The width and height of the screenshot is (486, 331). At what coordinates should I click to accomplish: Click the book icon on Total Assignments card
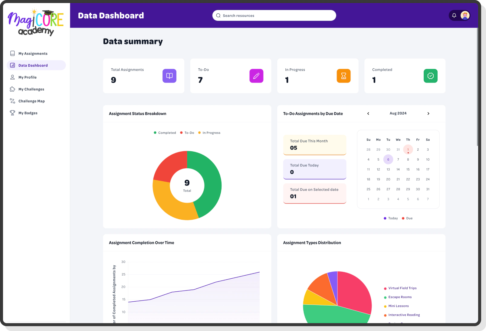point(169,76)
